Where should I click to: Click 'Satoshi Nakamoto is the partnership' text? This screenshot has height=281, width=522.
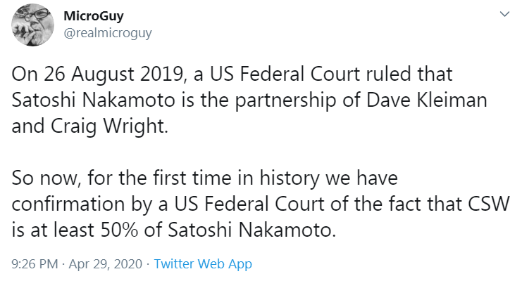click(x=173, y=100)
